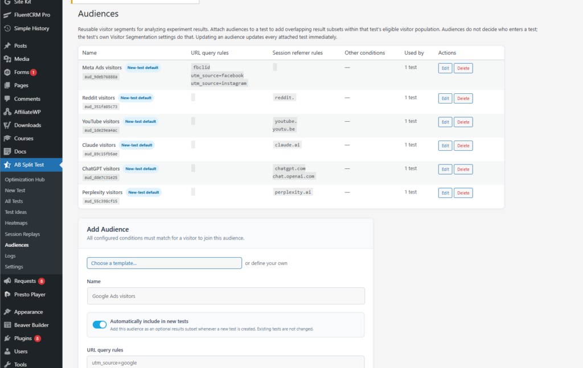Click the Presto Player icon

[x=7, y=295]
